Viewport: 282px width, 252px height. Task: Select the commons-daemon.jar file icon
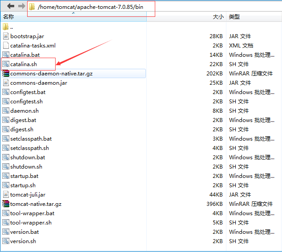point(6,83)
